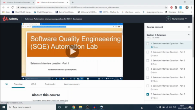Click the blue U extension icon
The width and height of the screenshot is (195, 110).
(181, 7)
